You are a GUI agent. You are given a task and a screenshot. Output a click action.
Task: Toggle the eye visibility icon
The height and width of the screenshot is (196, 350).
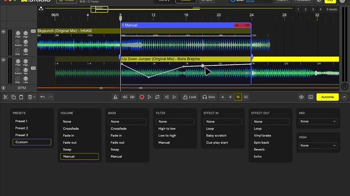tap(301, 97)
